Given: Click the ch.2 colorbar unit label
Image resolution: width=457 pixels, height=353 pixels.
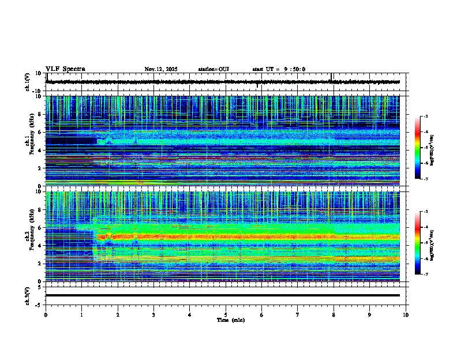Looking at the screenshot, I should tap(432, 245).
